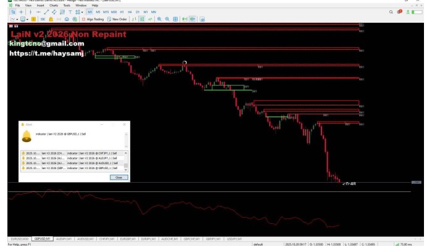432x246 pixels.
Task: Switch chart to H1 timeframe
Action: coord(122,12)
